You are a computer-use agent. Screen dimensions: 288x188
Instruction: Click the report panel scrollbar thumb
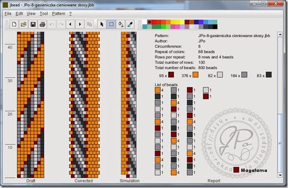coord(280,143)
